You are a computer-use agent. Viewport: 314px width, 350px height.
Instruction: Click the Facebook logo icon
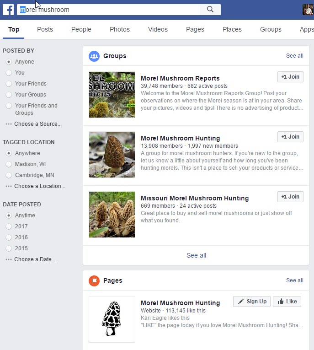pos(8,10)
